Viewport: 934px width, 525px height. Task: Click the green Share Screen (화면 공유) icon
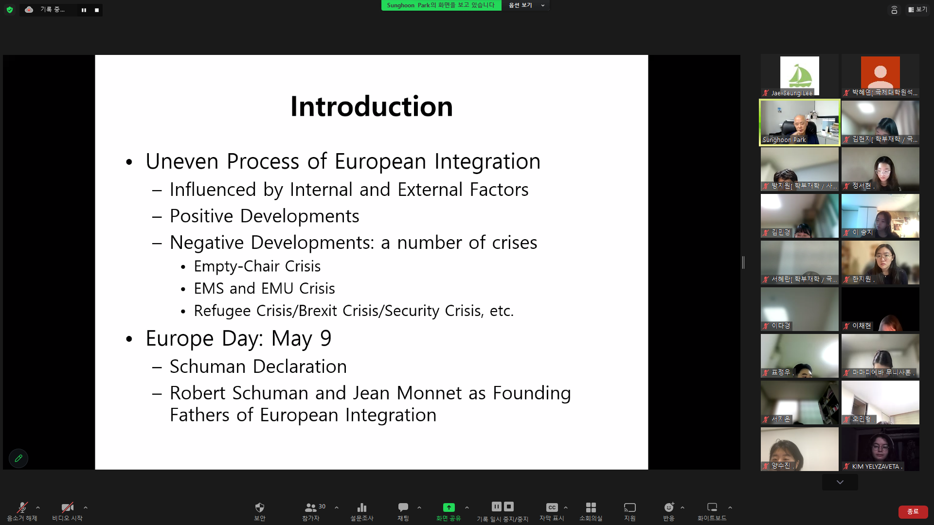point(449,508)
